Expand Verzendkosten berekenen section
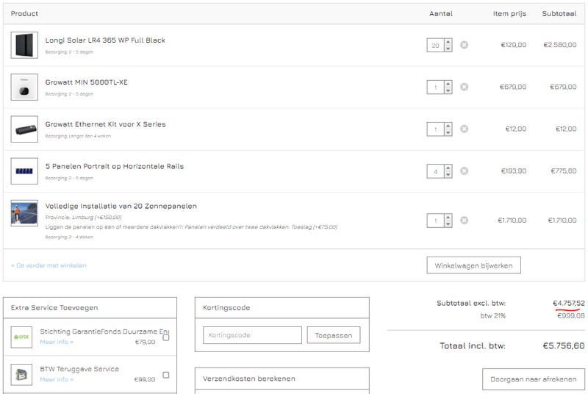Image resolution: width=588 pixels, height=394 pixels. [x=282, y=379]
